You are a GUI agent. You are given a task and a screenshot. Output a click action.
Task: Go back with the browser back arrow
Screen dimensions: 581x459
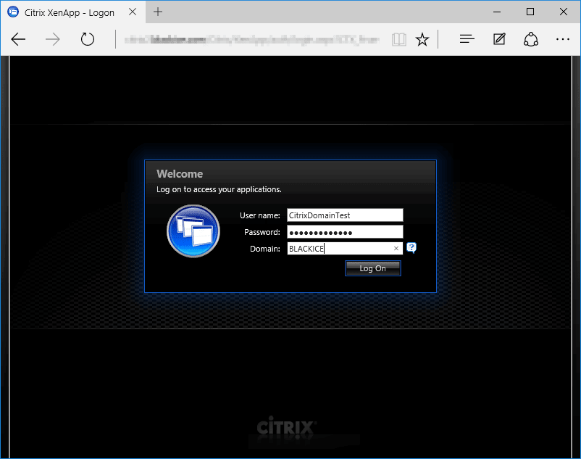[19, 39]
